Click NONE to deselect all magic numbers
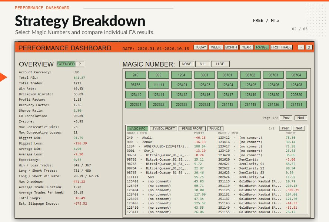Image resolution: width=329 pixels, height=222 pixels. (x=186, y=64)
